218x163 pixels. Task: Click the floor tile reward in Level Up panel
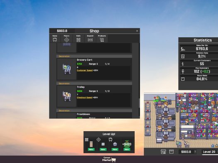pos(103,144)
